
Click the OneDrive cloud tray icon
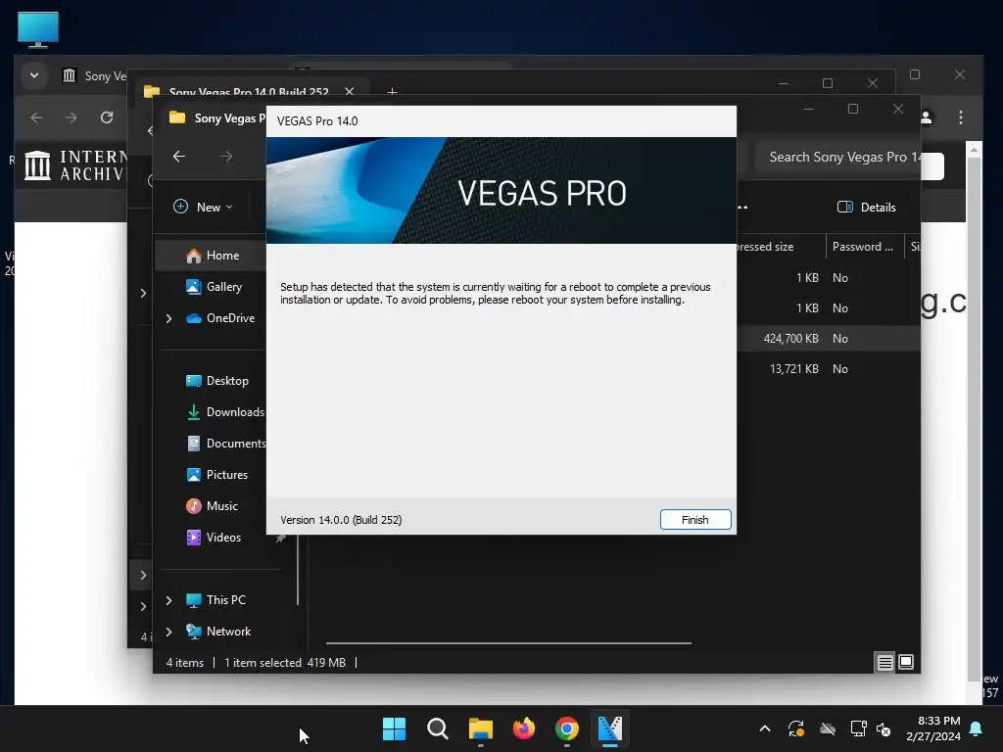(828, 728)
